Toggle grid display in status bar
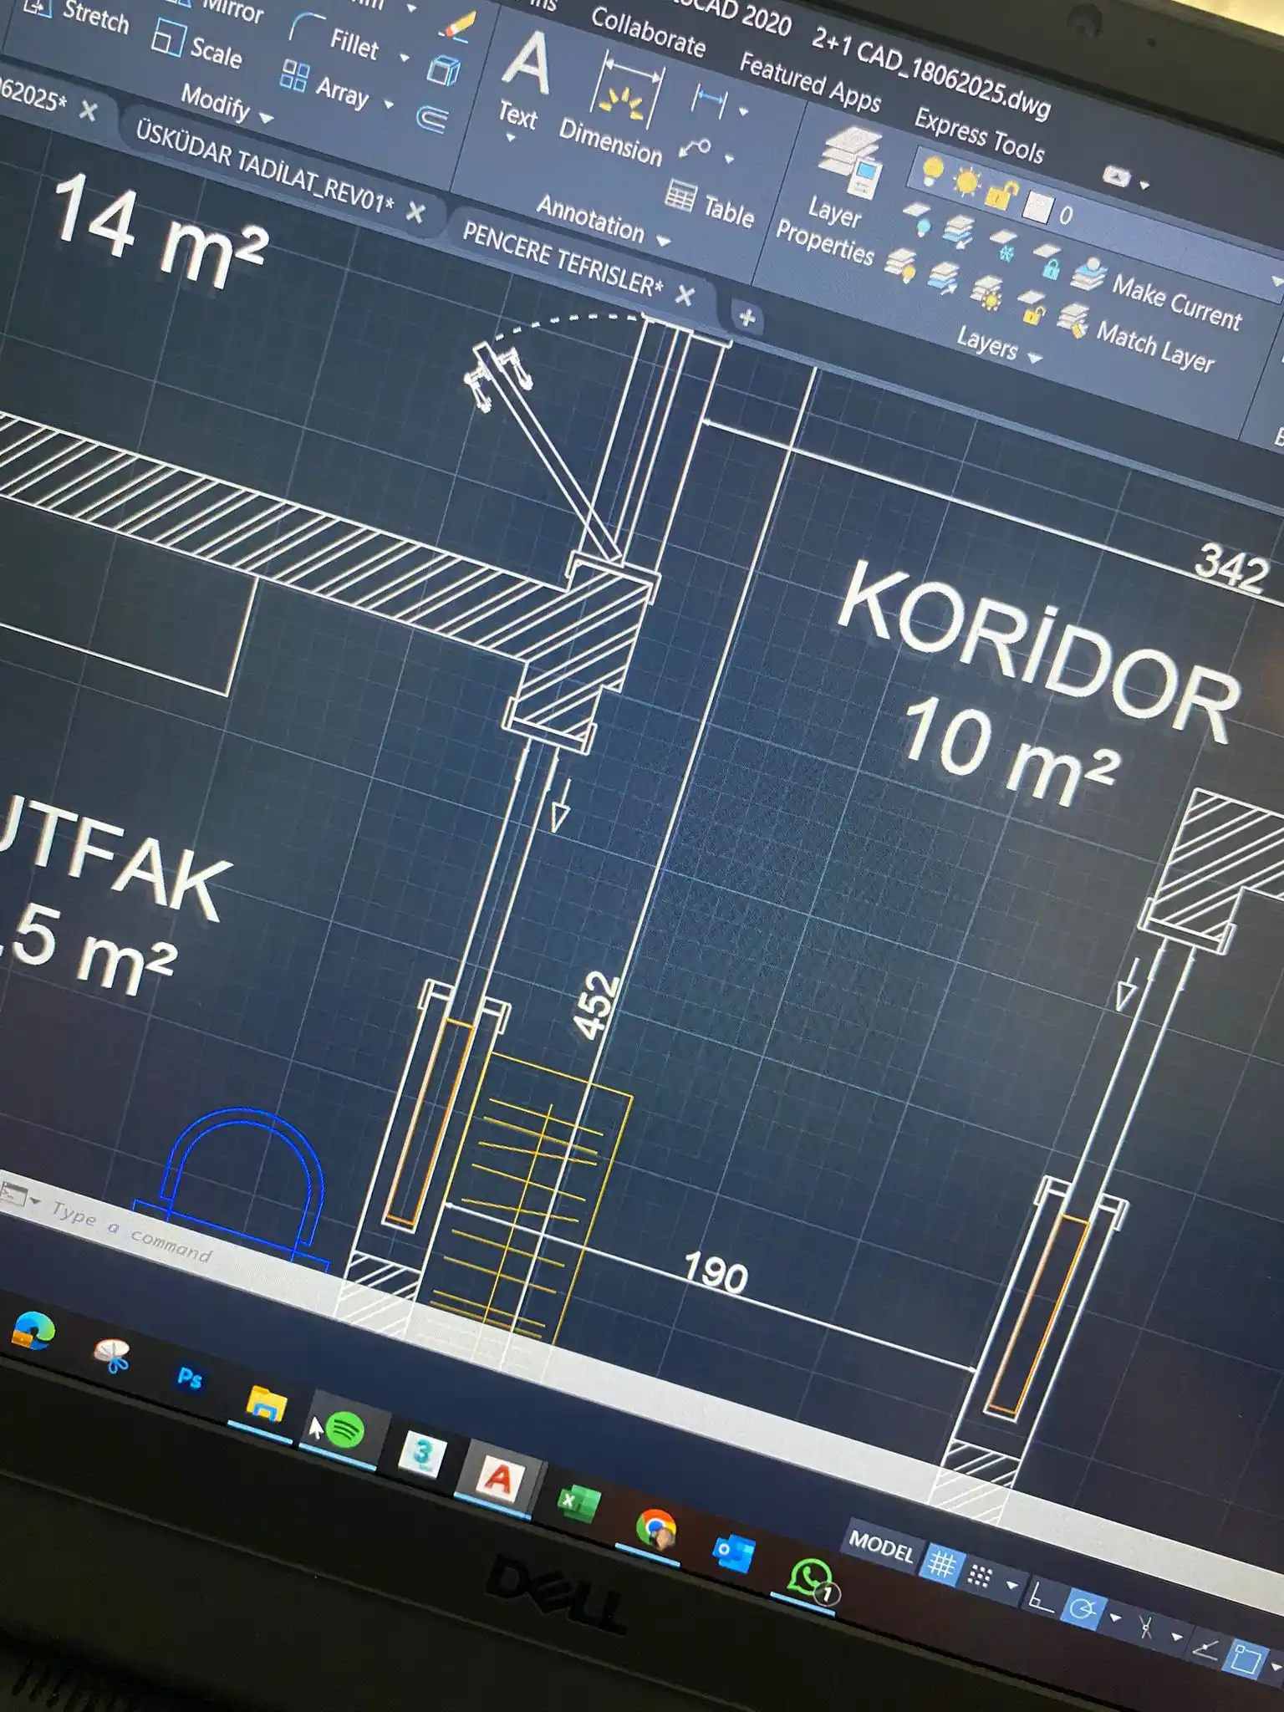1284x1712 pixels. point(942,1563)
